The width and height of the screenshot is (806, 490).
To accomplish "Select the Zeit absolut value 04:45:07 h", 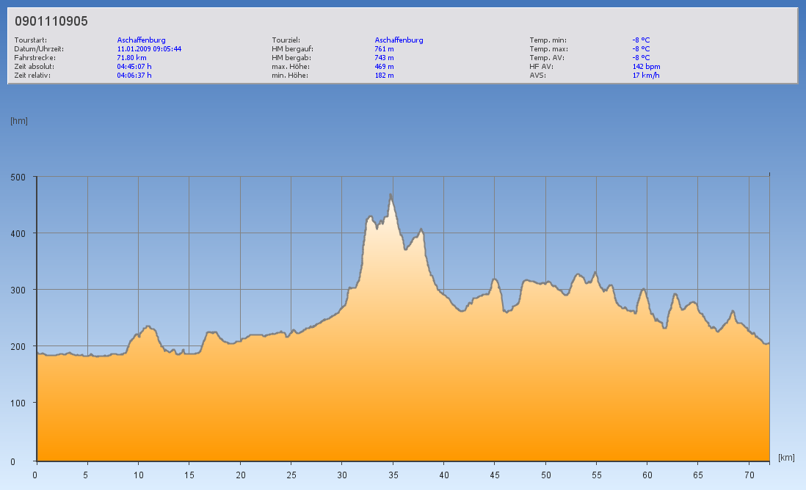I will (x=134, y=67).
